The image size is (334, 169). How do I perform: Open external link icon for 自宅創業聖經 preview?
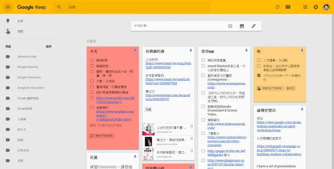click(x=191, y=151)
